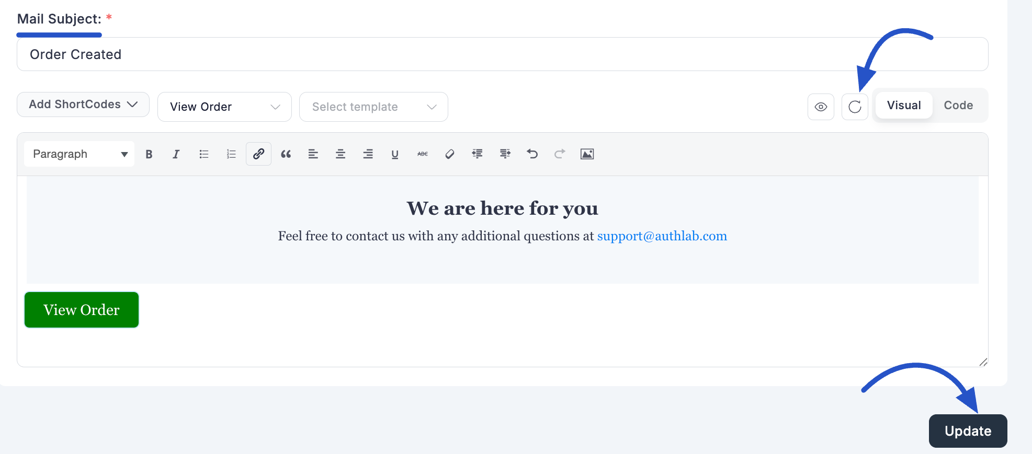Underline the selected text
This screenshot has width=1032, height=454.
click(395, 154)
